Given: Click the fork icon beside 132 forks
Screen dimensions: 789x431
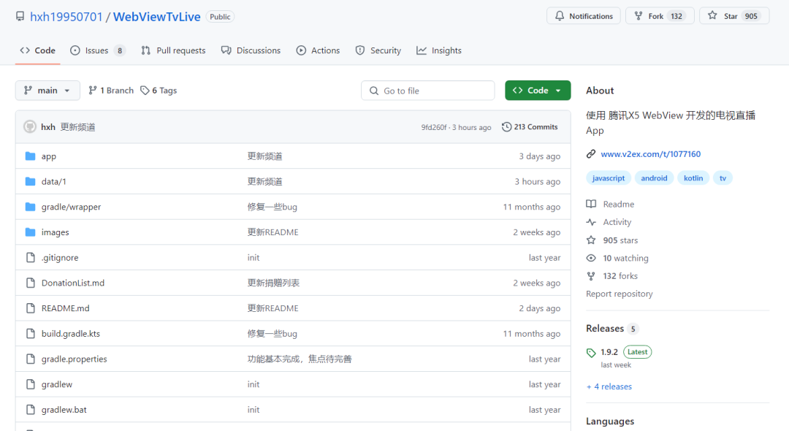Looking at the screenshot, I should pos(591,276).
